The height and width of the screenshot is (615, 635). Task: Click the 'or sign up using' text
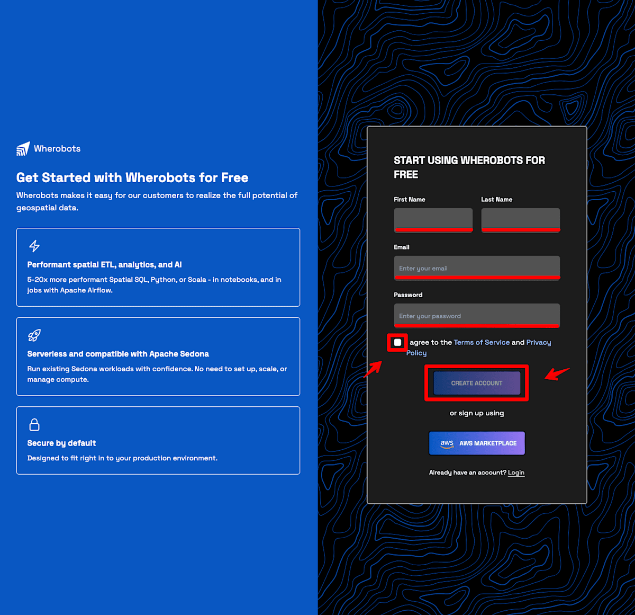click(x=477, y=413)
